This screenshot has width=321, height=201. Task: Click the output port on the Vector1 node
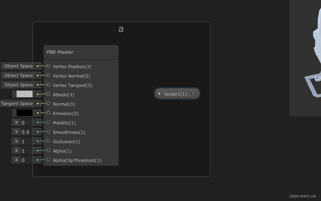click(191, 93)
